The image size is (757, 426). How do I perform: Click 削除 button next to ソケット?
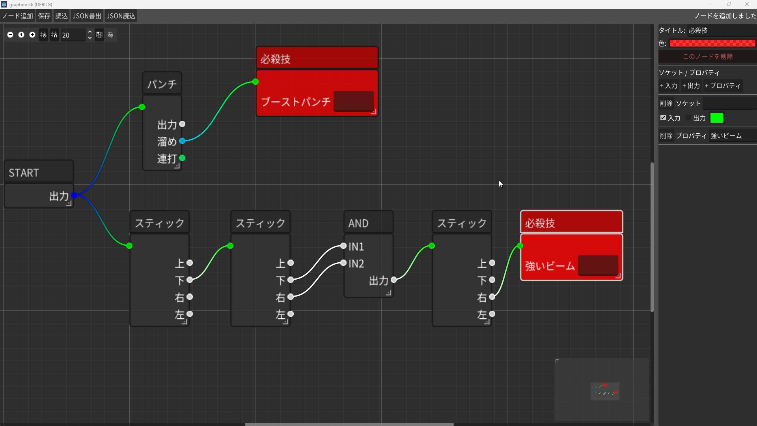click(666, 103)
